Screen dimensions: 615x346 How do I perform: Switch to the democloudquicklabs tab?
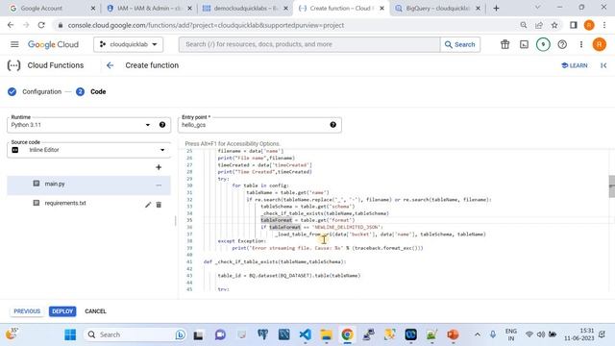click(x=245, y=9)
